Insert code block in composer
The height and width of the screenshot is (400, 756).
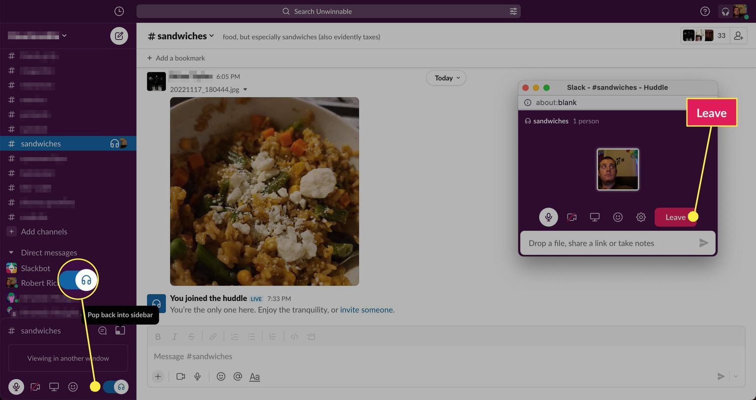point(311,337)
